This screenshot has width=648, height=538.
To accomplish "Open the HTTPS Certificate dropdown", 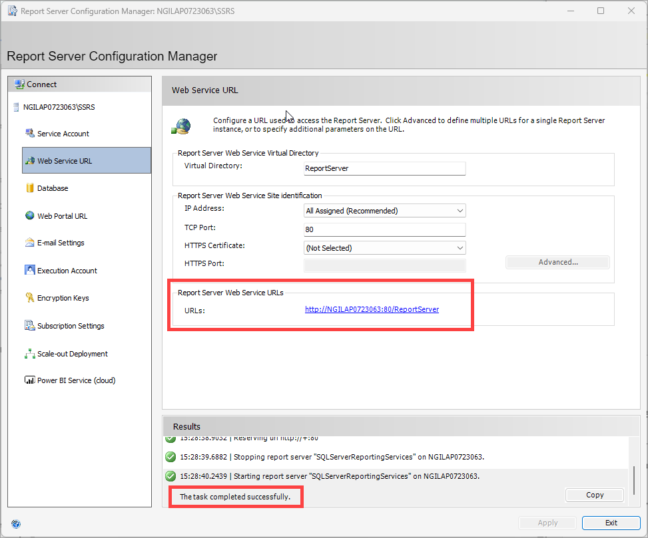I will (x=385, y=248).
